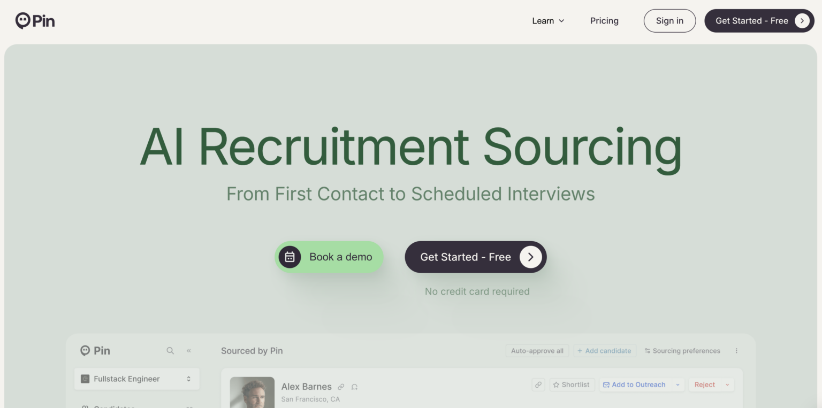Toggle Auto-approve all
The height and width of the screenshot is (408, 822).
(x=537, y=351)
